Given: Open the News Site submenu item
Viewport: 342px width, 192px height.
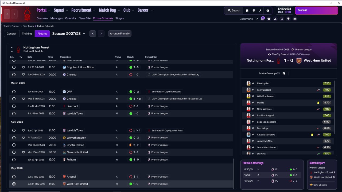Looking at the screenshot, I should 85,18.
